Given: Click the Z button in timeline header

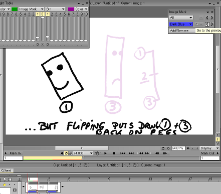Looking at the screenshot, I should click(x=20, y=179).
